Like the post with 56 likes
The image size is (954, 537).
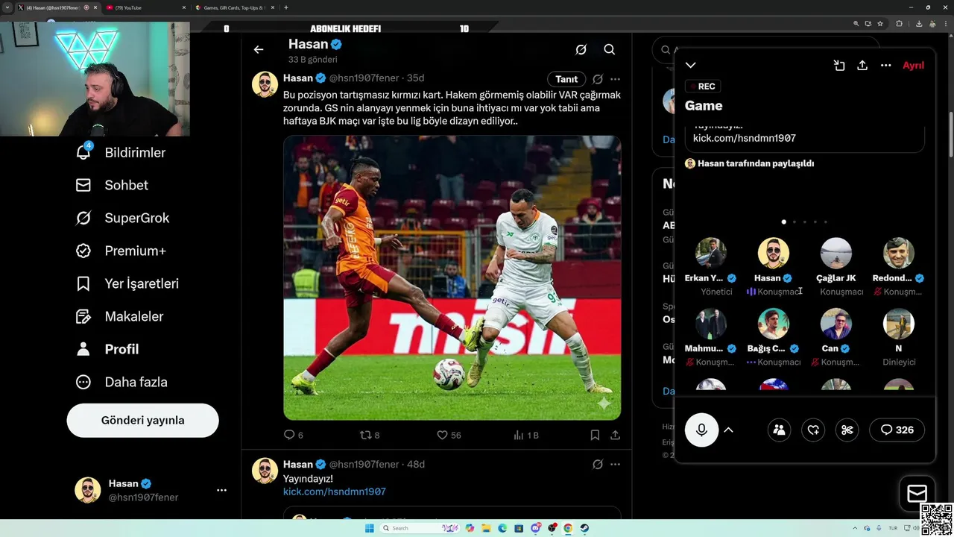click(x=449, y=435)
